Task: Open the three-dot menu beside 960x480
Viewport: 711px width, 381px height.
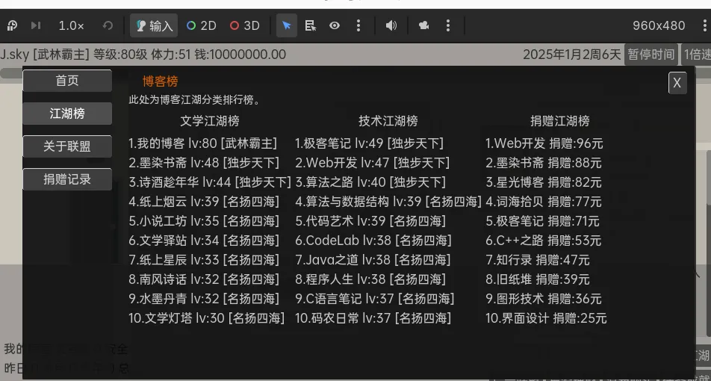Action: 704,25
